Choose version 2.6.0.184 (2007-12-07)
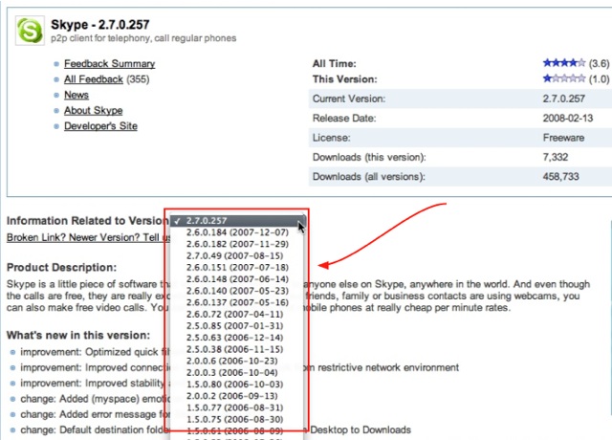The width and height of the screenshot is (612, 440). click(237, 232)
